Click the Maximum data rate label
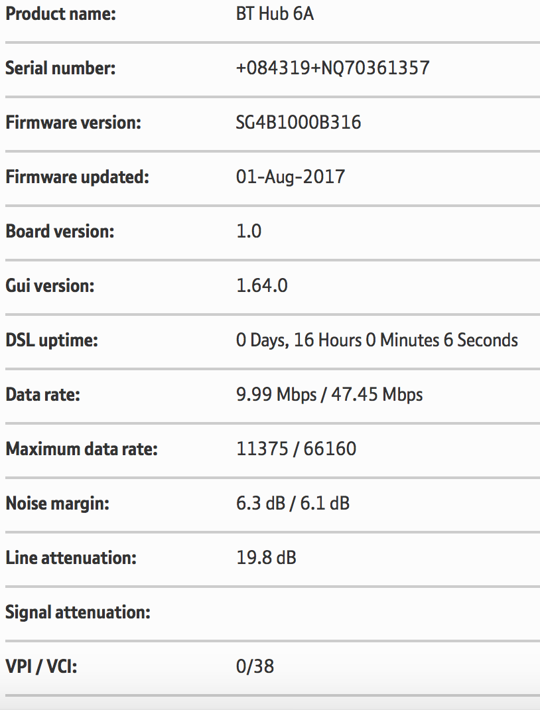 click(82, 449)
